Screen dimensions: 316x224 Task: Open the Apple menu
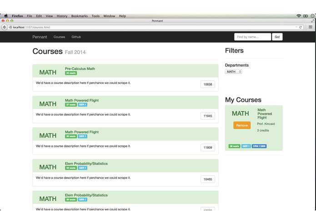tap(6, 16)
